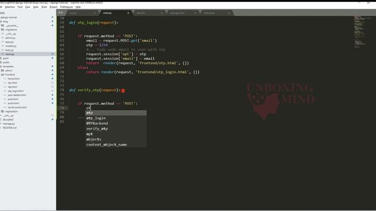Click the unsaved dot on views.py tab
The image size is (376, 211).
coord(128,13)
